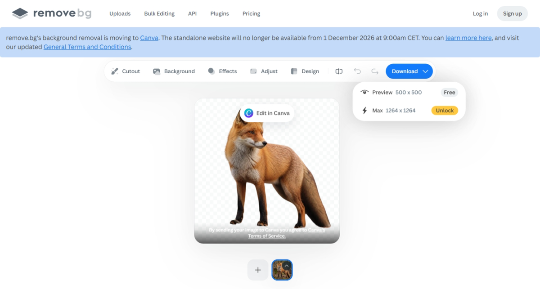Click the 'Preview 500 x 500' text
Viewport: 540px width, 289px height.
click(397, 92)
